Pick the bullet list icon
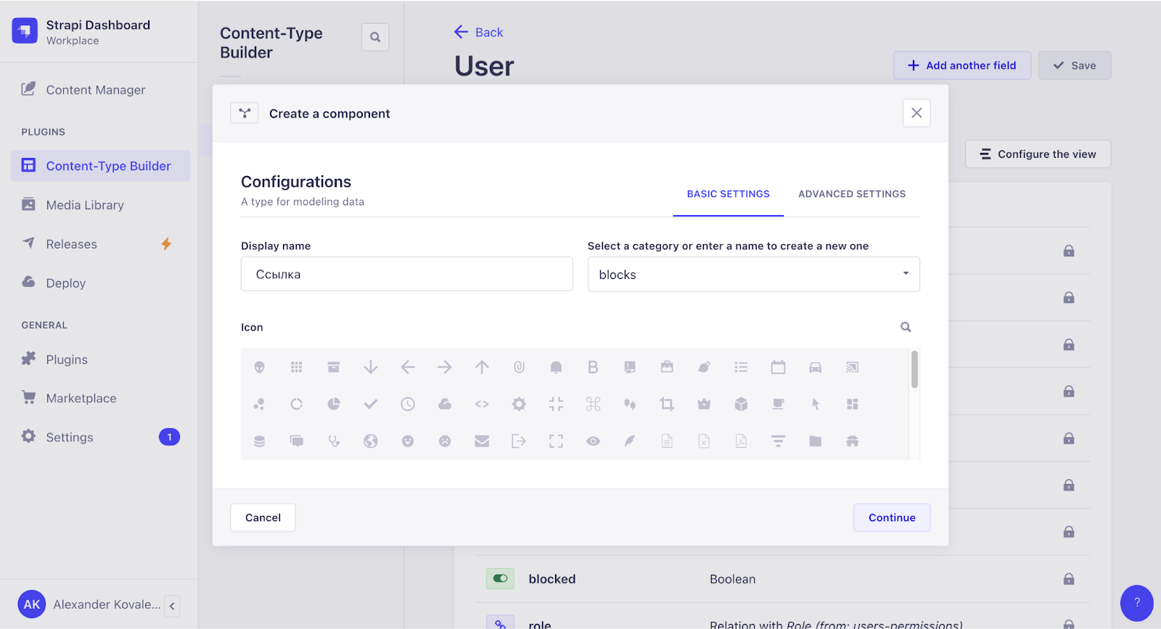 (x=741, y=367)
